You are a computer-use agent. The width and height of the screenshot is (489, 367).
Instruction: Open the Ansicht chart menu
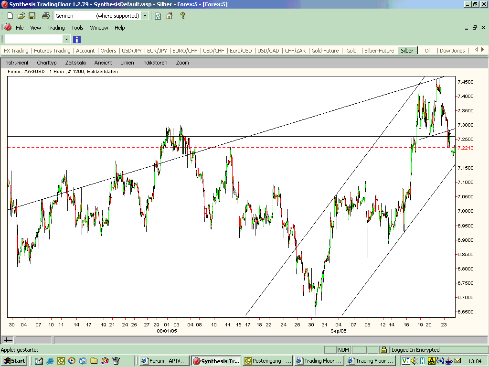103,63
